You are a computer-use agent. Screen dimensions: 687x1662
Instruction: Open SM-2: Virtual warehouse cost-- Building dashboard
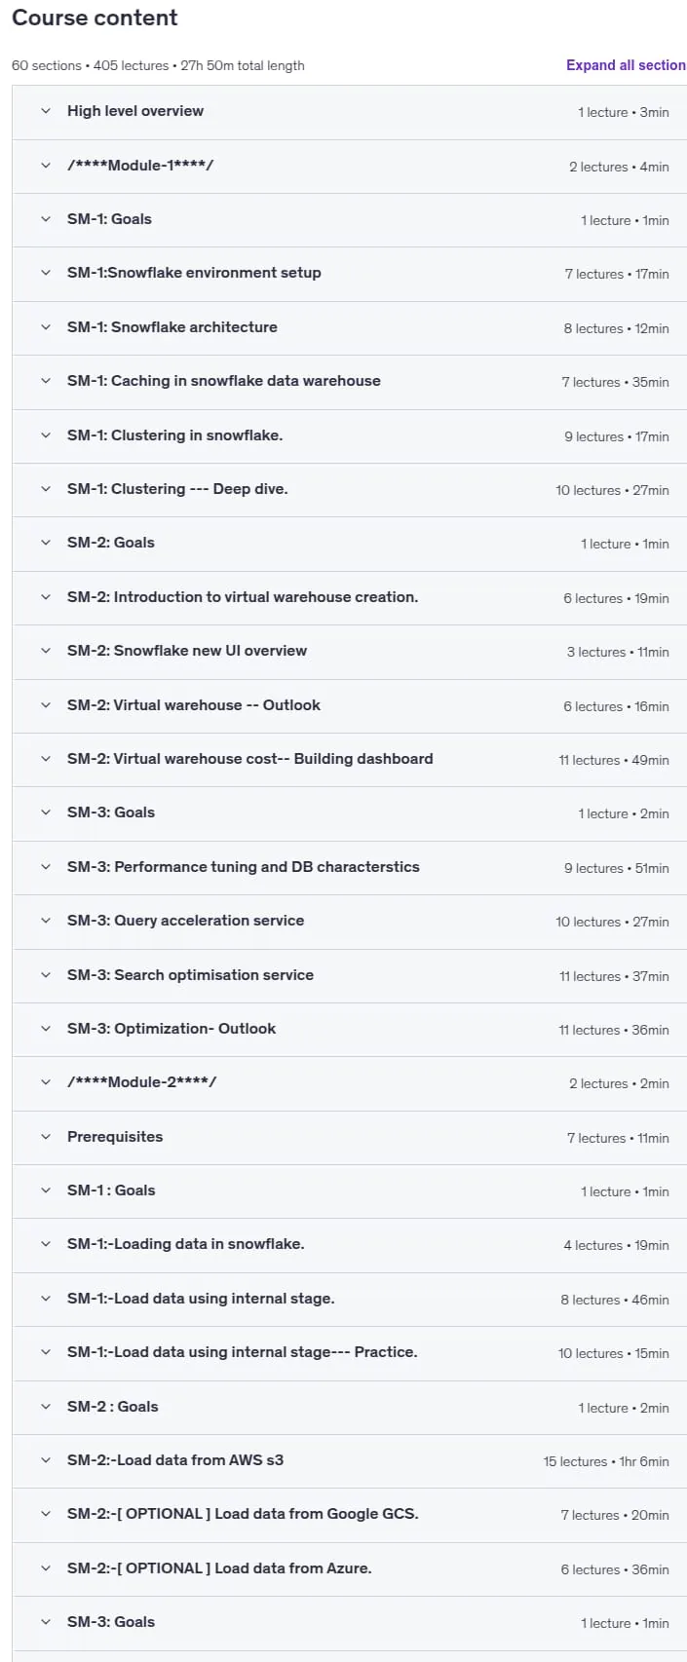tap(349, 760)
